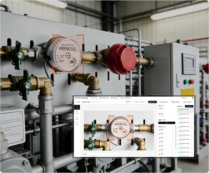Click the help icon in top-right corner

[x=192, y=98]
